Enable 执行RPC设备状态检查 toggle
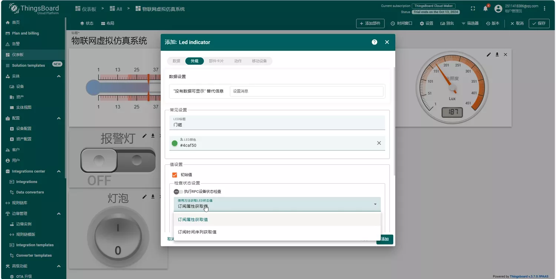The width and height of the screenshot is (556, 279). tap(178, 192)
